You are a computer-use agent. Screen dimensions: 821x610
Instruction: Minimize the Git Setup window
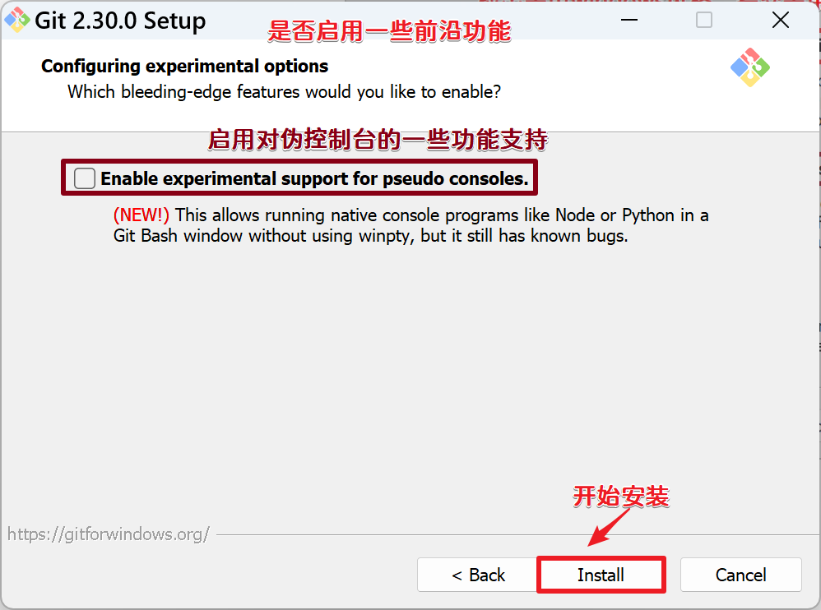pyautogui.click(x=629, y=20)
